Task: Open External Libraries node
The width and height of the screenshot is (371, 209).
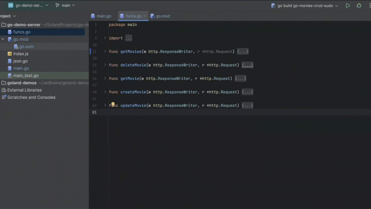Action: click(24, 90)
